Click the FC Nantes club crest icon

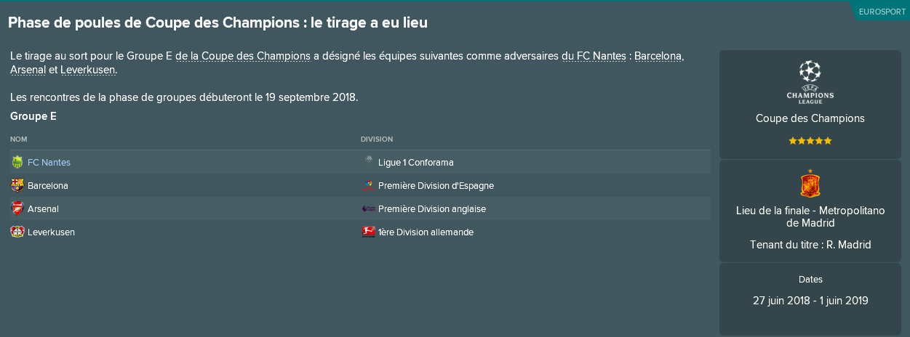coord(17,162)
